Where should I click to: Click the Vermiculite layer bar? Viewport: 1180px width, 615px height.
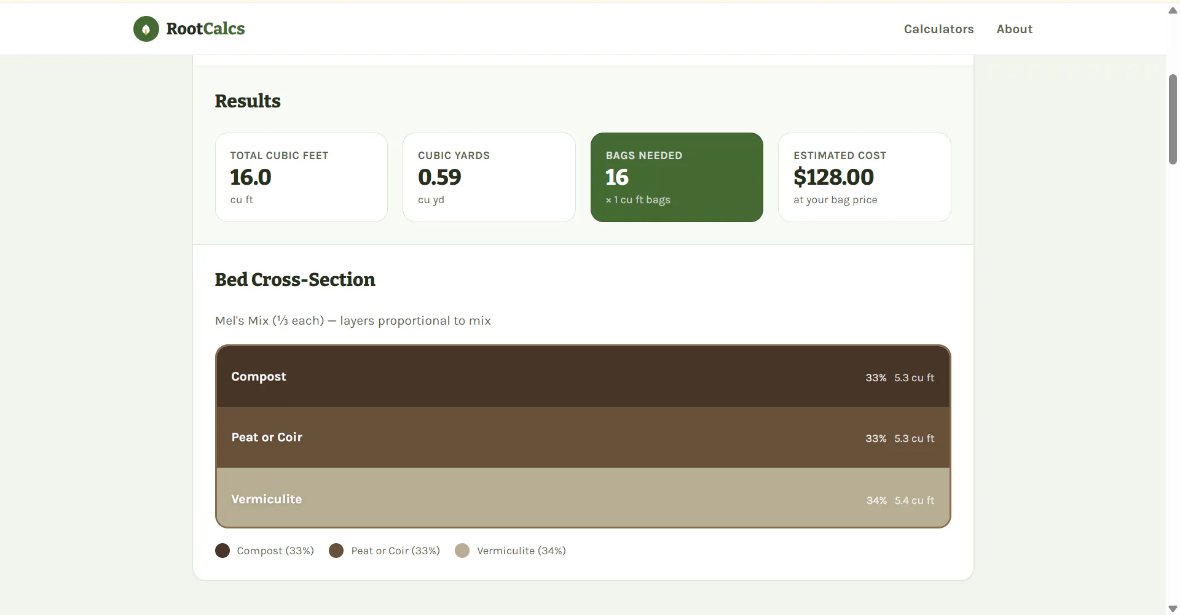(x=583, y=497)
